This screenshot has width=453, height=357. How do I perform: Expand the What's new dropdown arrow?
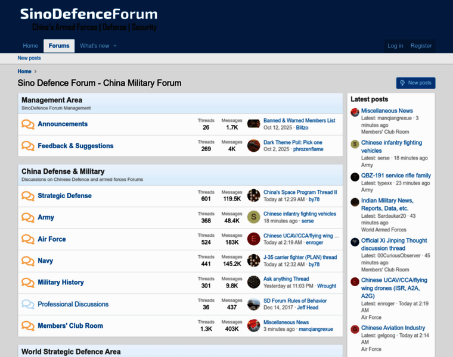click(114, 46)
